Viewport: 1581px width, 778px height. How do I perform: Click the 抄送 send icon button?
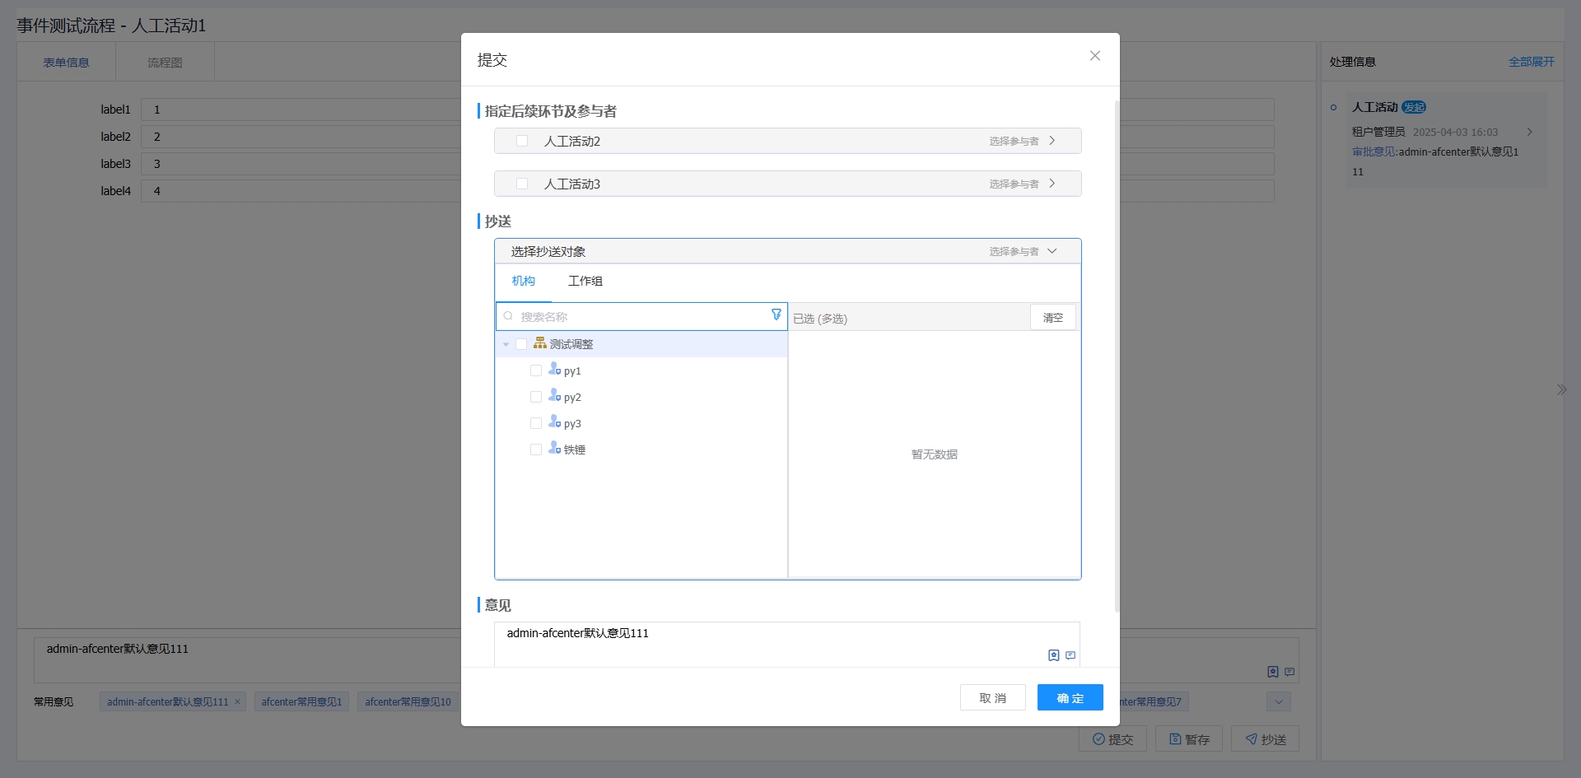(1250, 738)
